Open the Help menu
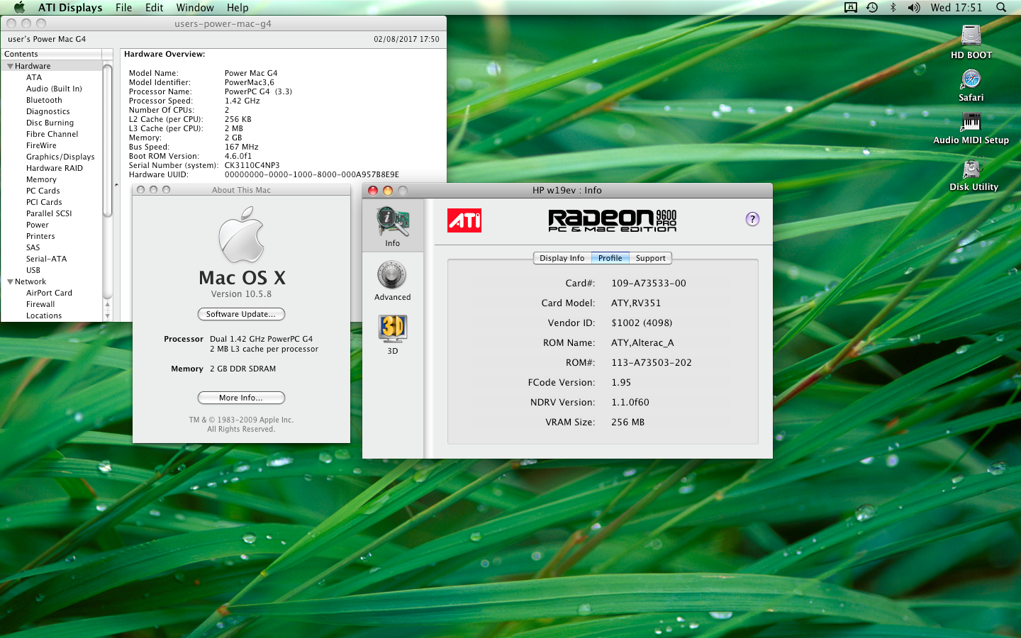This screenshot has height=638, width=1021. click(238, 7)
